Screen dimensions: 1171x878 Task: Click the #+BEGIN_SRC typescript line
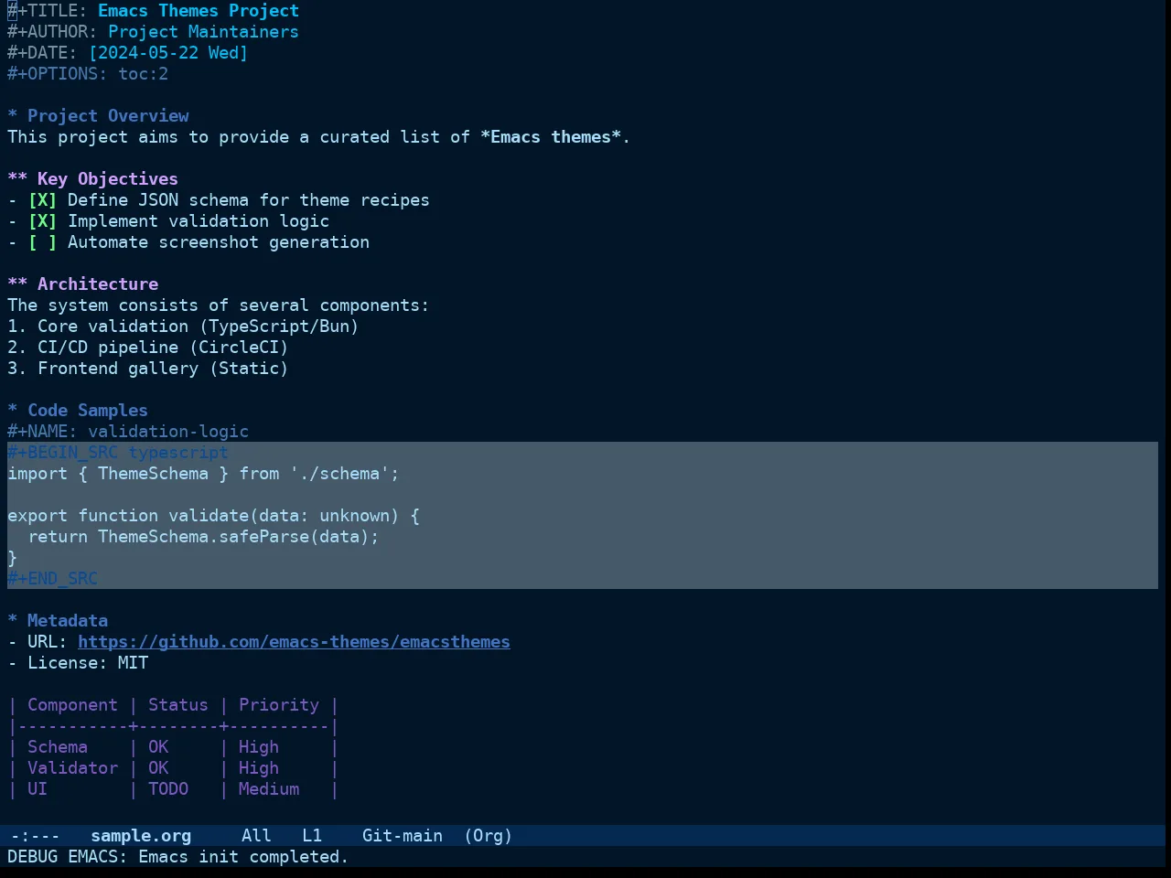point(118,453)
